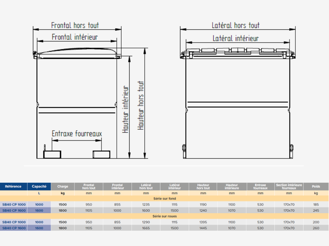Open SB40 CP 1600 under Série sur fond
This screenshot has width=329, height=246.
coord(14,210)
